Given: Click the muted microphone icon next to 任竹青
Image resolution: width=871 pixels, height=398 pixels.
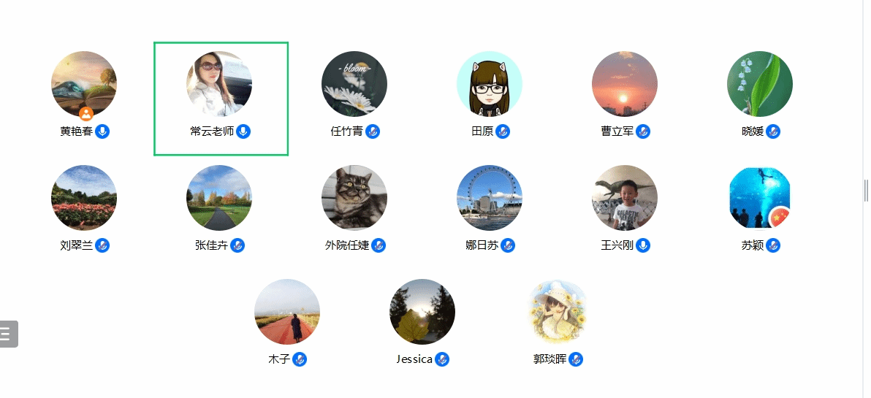Looking at the screenshot, I should click(373, 131).
